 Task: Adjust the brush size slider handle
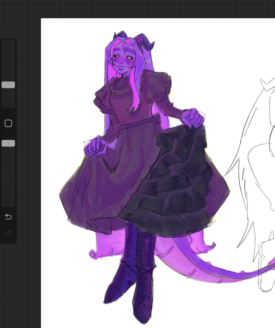(8, 85)
